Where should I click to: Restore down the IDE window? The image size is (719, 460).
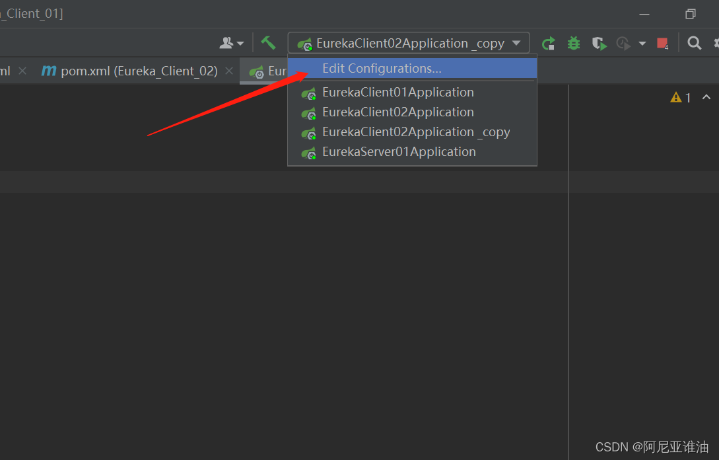[690, 15]
